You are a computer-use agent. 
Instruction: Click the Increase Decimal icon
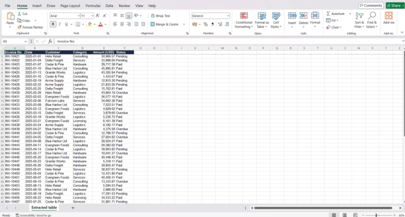click(x=220, y=24)
